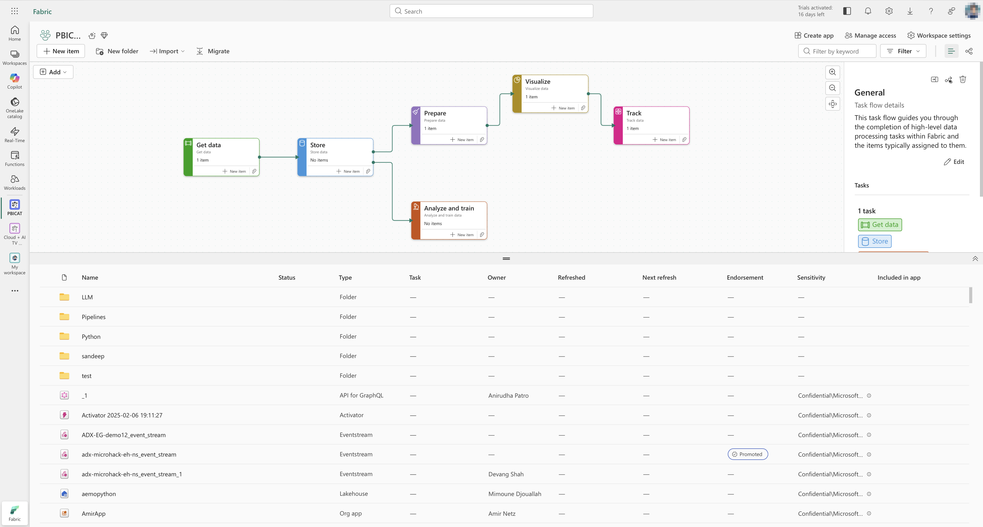
Task: Click the Name column header
Action: 90,277
